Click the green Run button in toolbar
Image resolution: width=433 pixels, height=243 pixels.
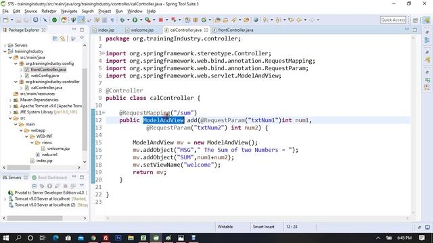pyautogui.click(x=135, y=20)
